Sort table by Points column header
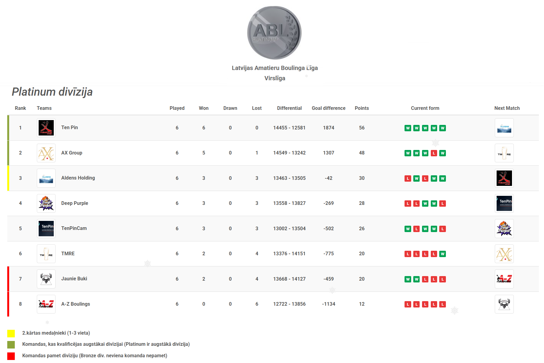544x363 pixels. coord(362,108)
